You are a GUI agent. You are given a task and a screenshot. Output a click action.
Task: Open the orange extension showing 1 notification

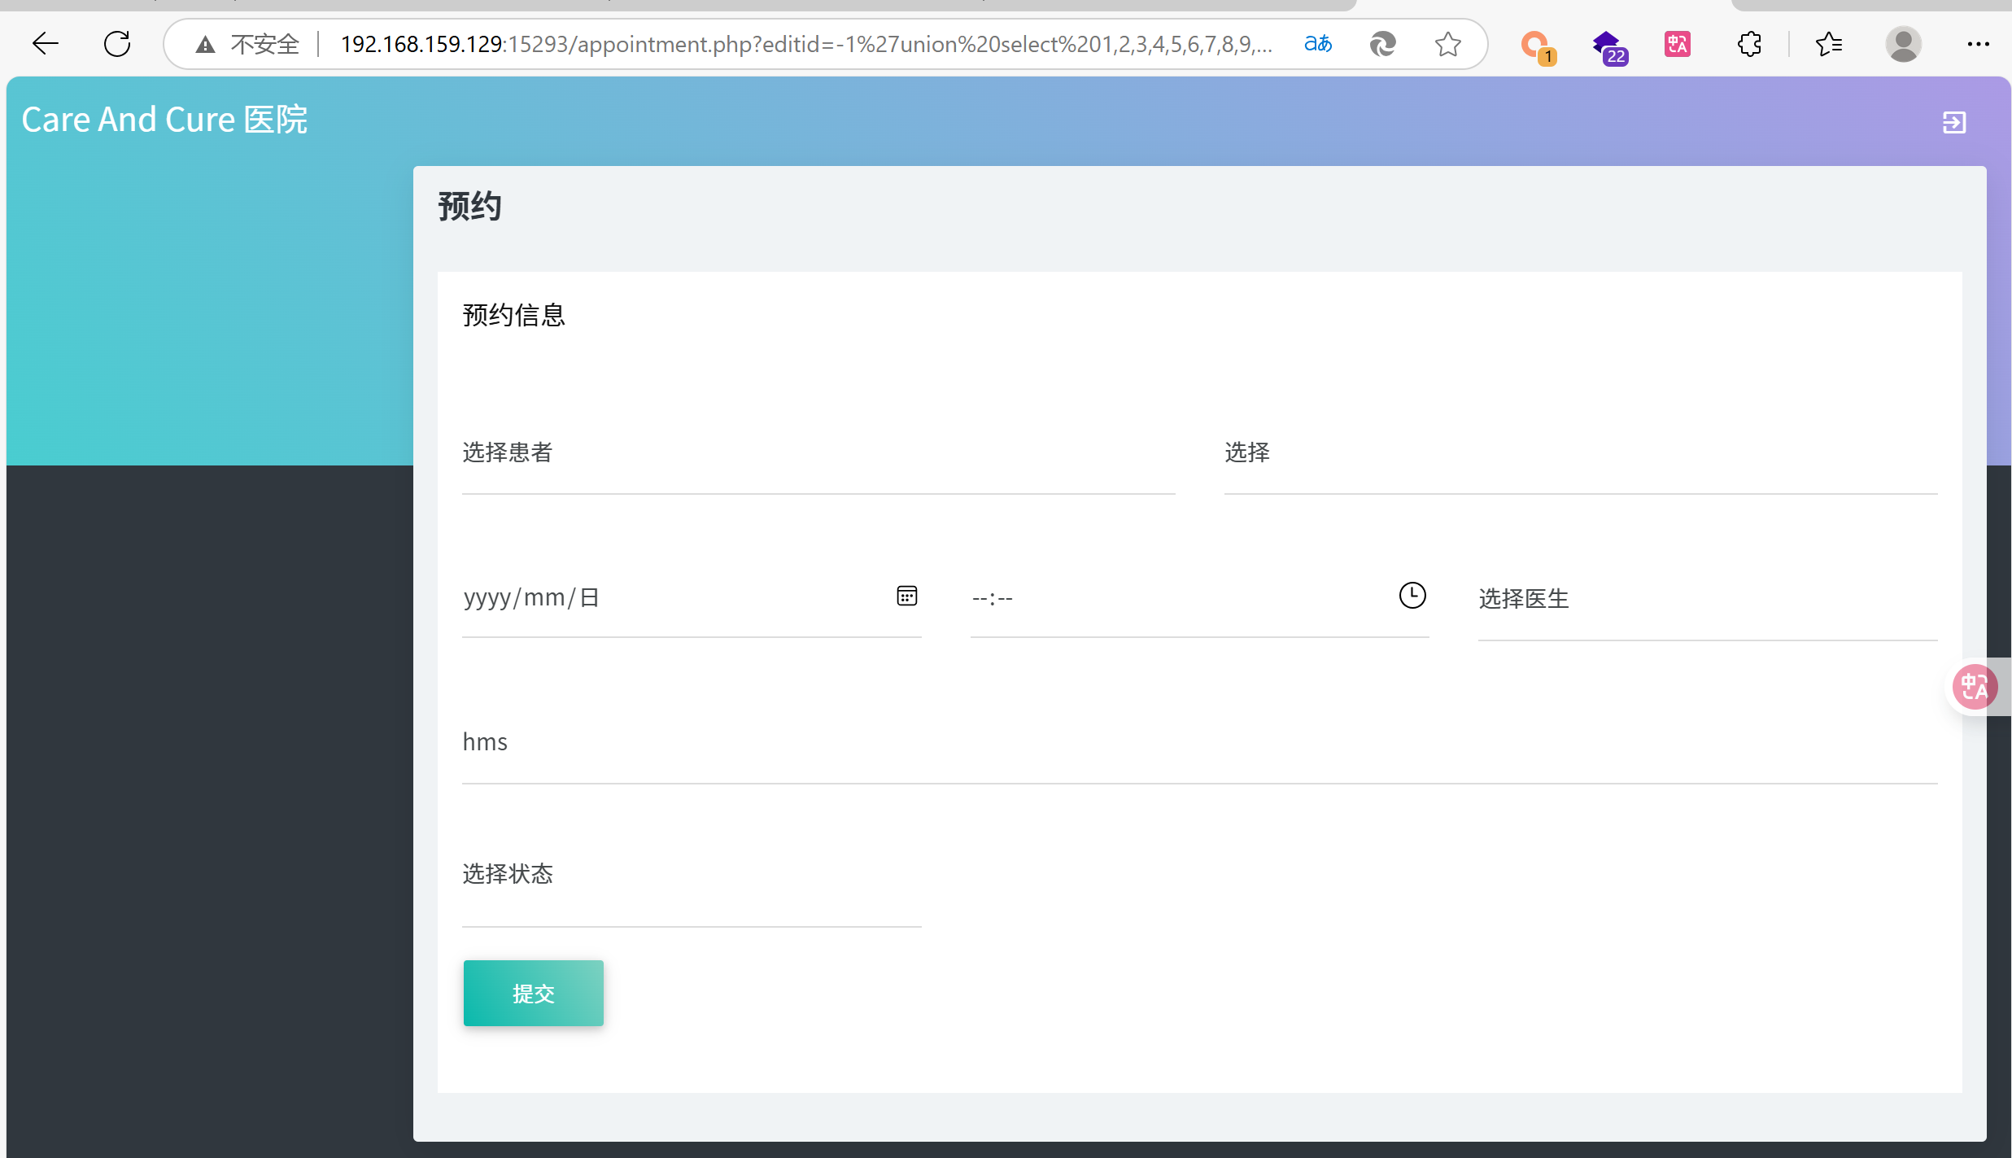click(x=1538, y=44)
